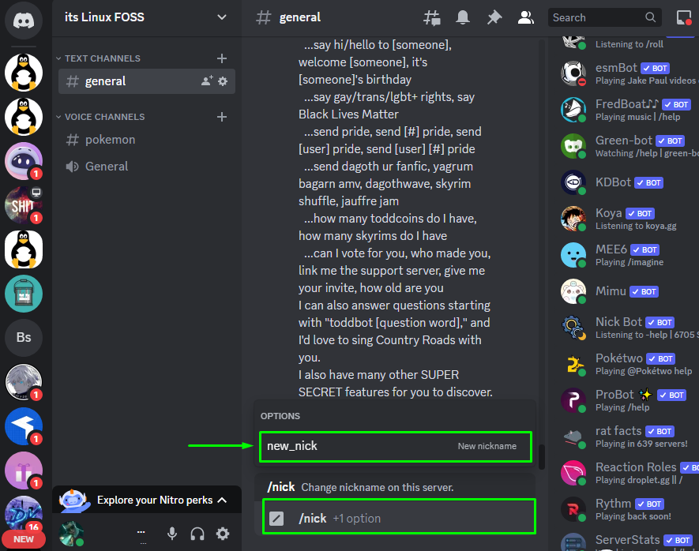Open the purple robot server icon
The image size is (699, 551).
tap(24, 161)
